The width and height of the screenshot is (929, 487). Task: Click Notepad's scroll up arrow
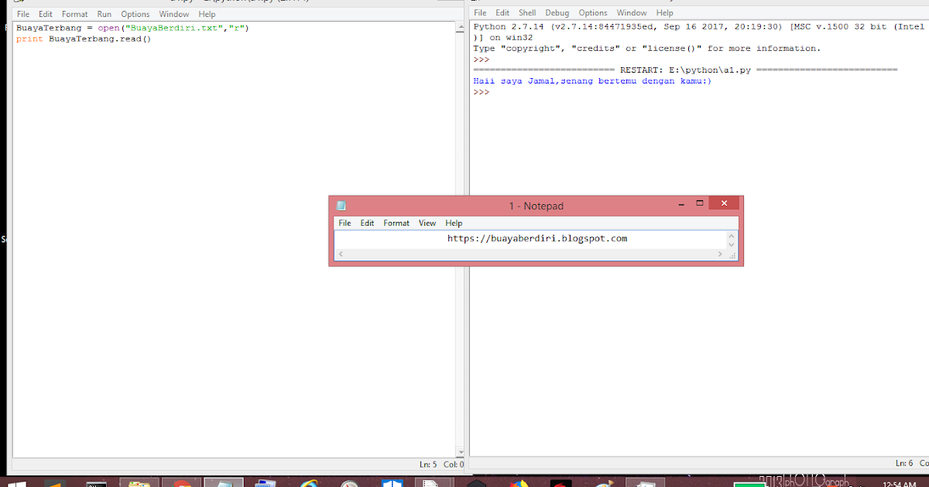click(731, 237)
